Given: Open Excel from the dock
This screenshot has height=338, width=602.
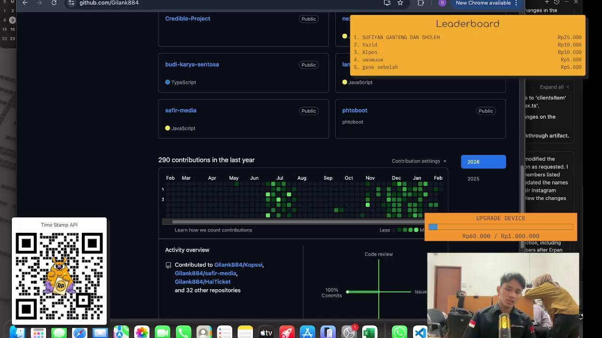Looking at the screenshot, I should pos(370,332).
